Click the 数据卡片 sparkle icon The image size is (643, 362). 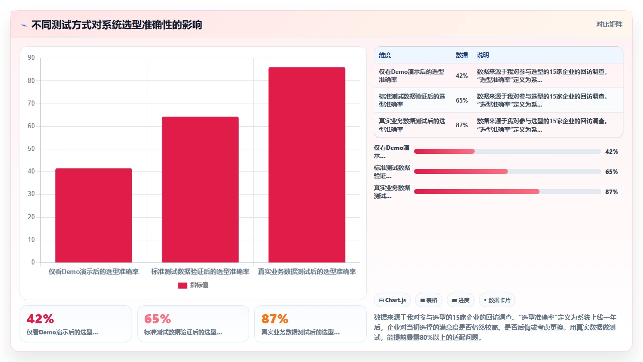tap(485, 300)
